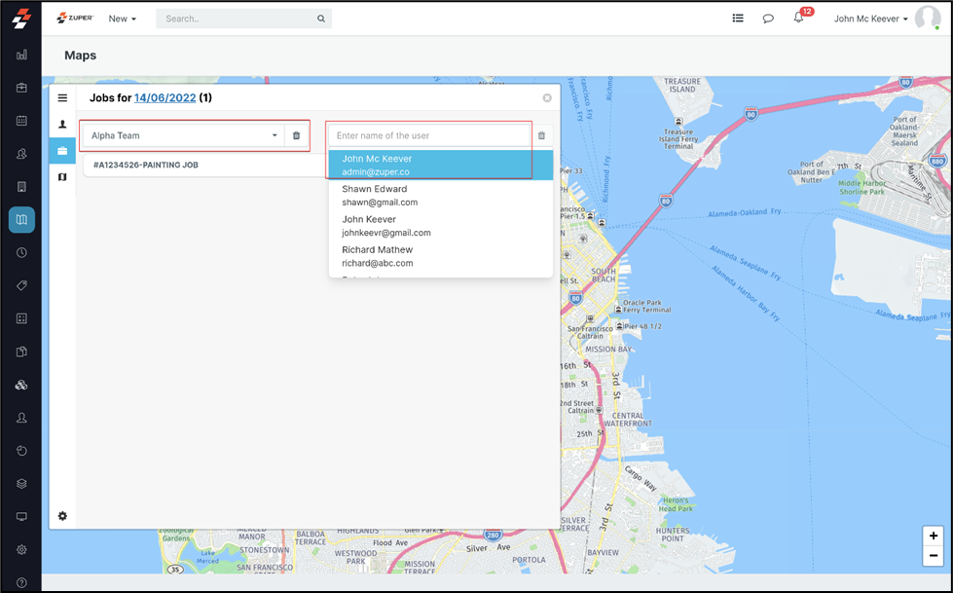The width and height of the screenshot is (953, 593).
Task: Toggle the hamburger menu in jobs panel
Action: tap(62, 98)
